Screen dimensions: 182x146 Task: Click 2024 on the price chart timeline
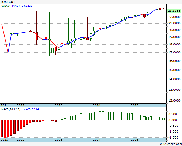[97, 105]
